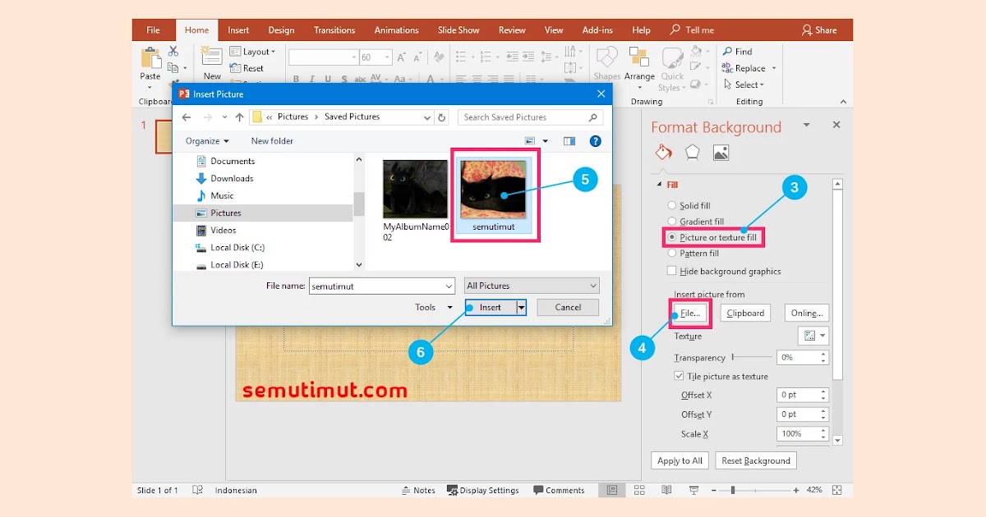Open Display Settings from the status bar
The image size is (986, 517).
pyautogui.click(x=483, y=490)
